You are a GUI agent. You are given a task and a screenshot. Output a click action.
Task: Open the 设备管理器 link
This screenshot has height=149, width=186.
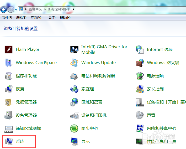click(26, 115)
